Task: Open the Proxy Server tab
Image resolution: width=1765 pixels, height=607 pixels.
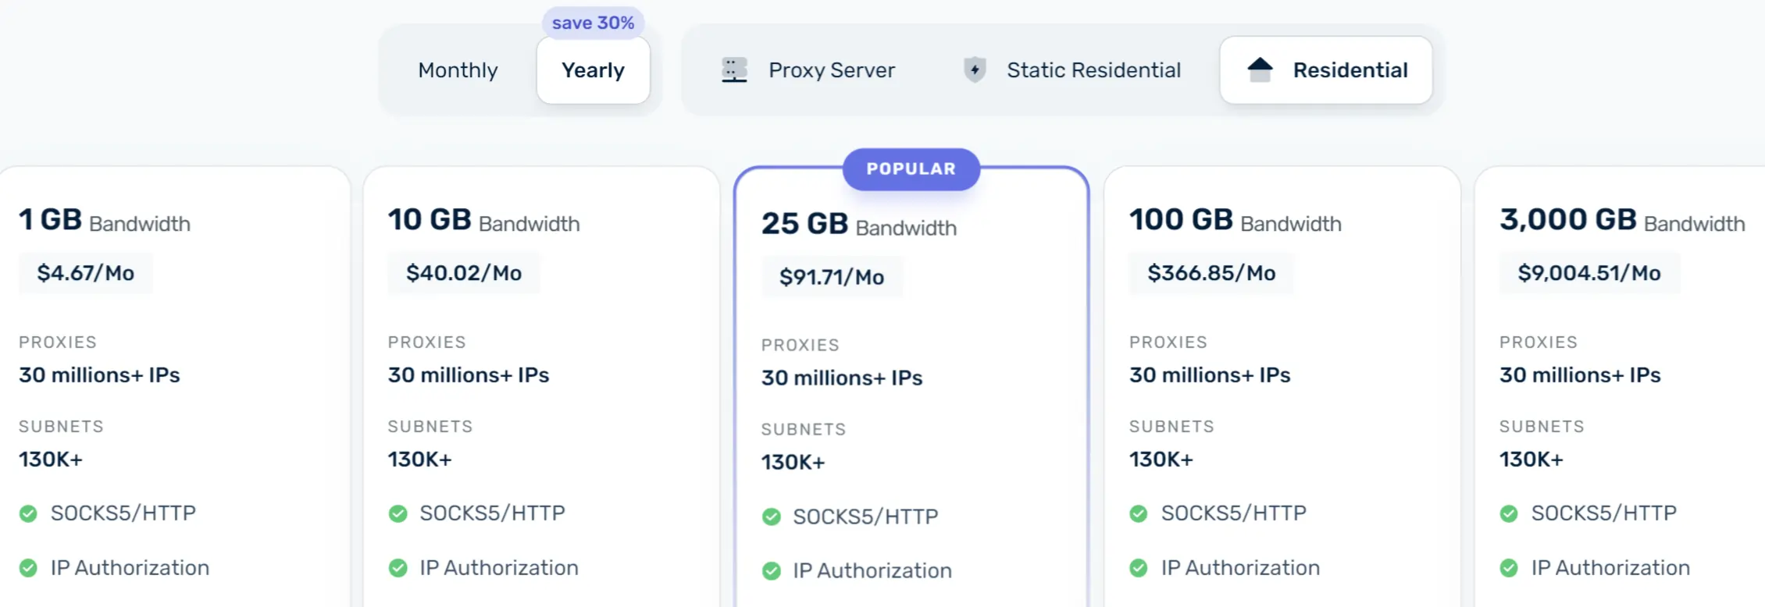Action: (x=808, y=70)
